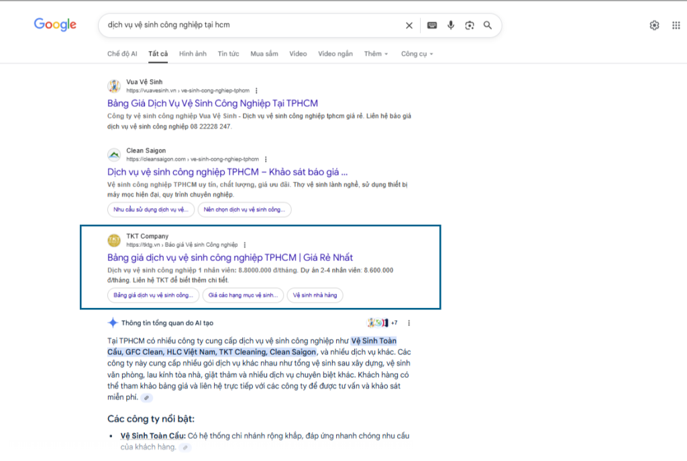Viewport: 687px width, 461px height.
Task: Open three-dot menu for Vua Vệ Sinh result
Action: 256,91
